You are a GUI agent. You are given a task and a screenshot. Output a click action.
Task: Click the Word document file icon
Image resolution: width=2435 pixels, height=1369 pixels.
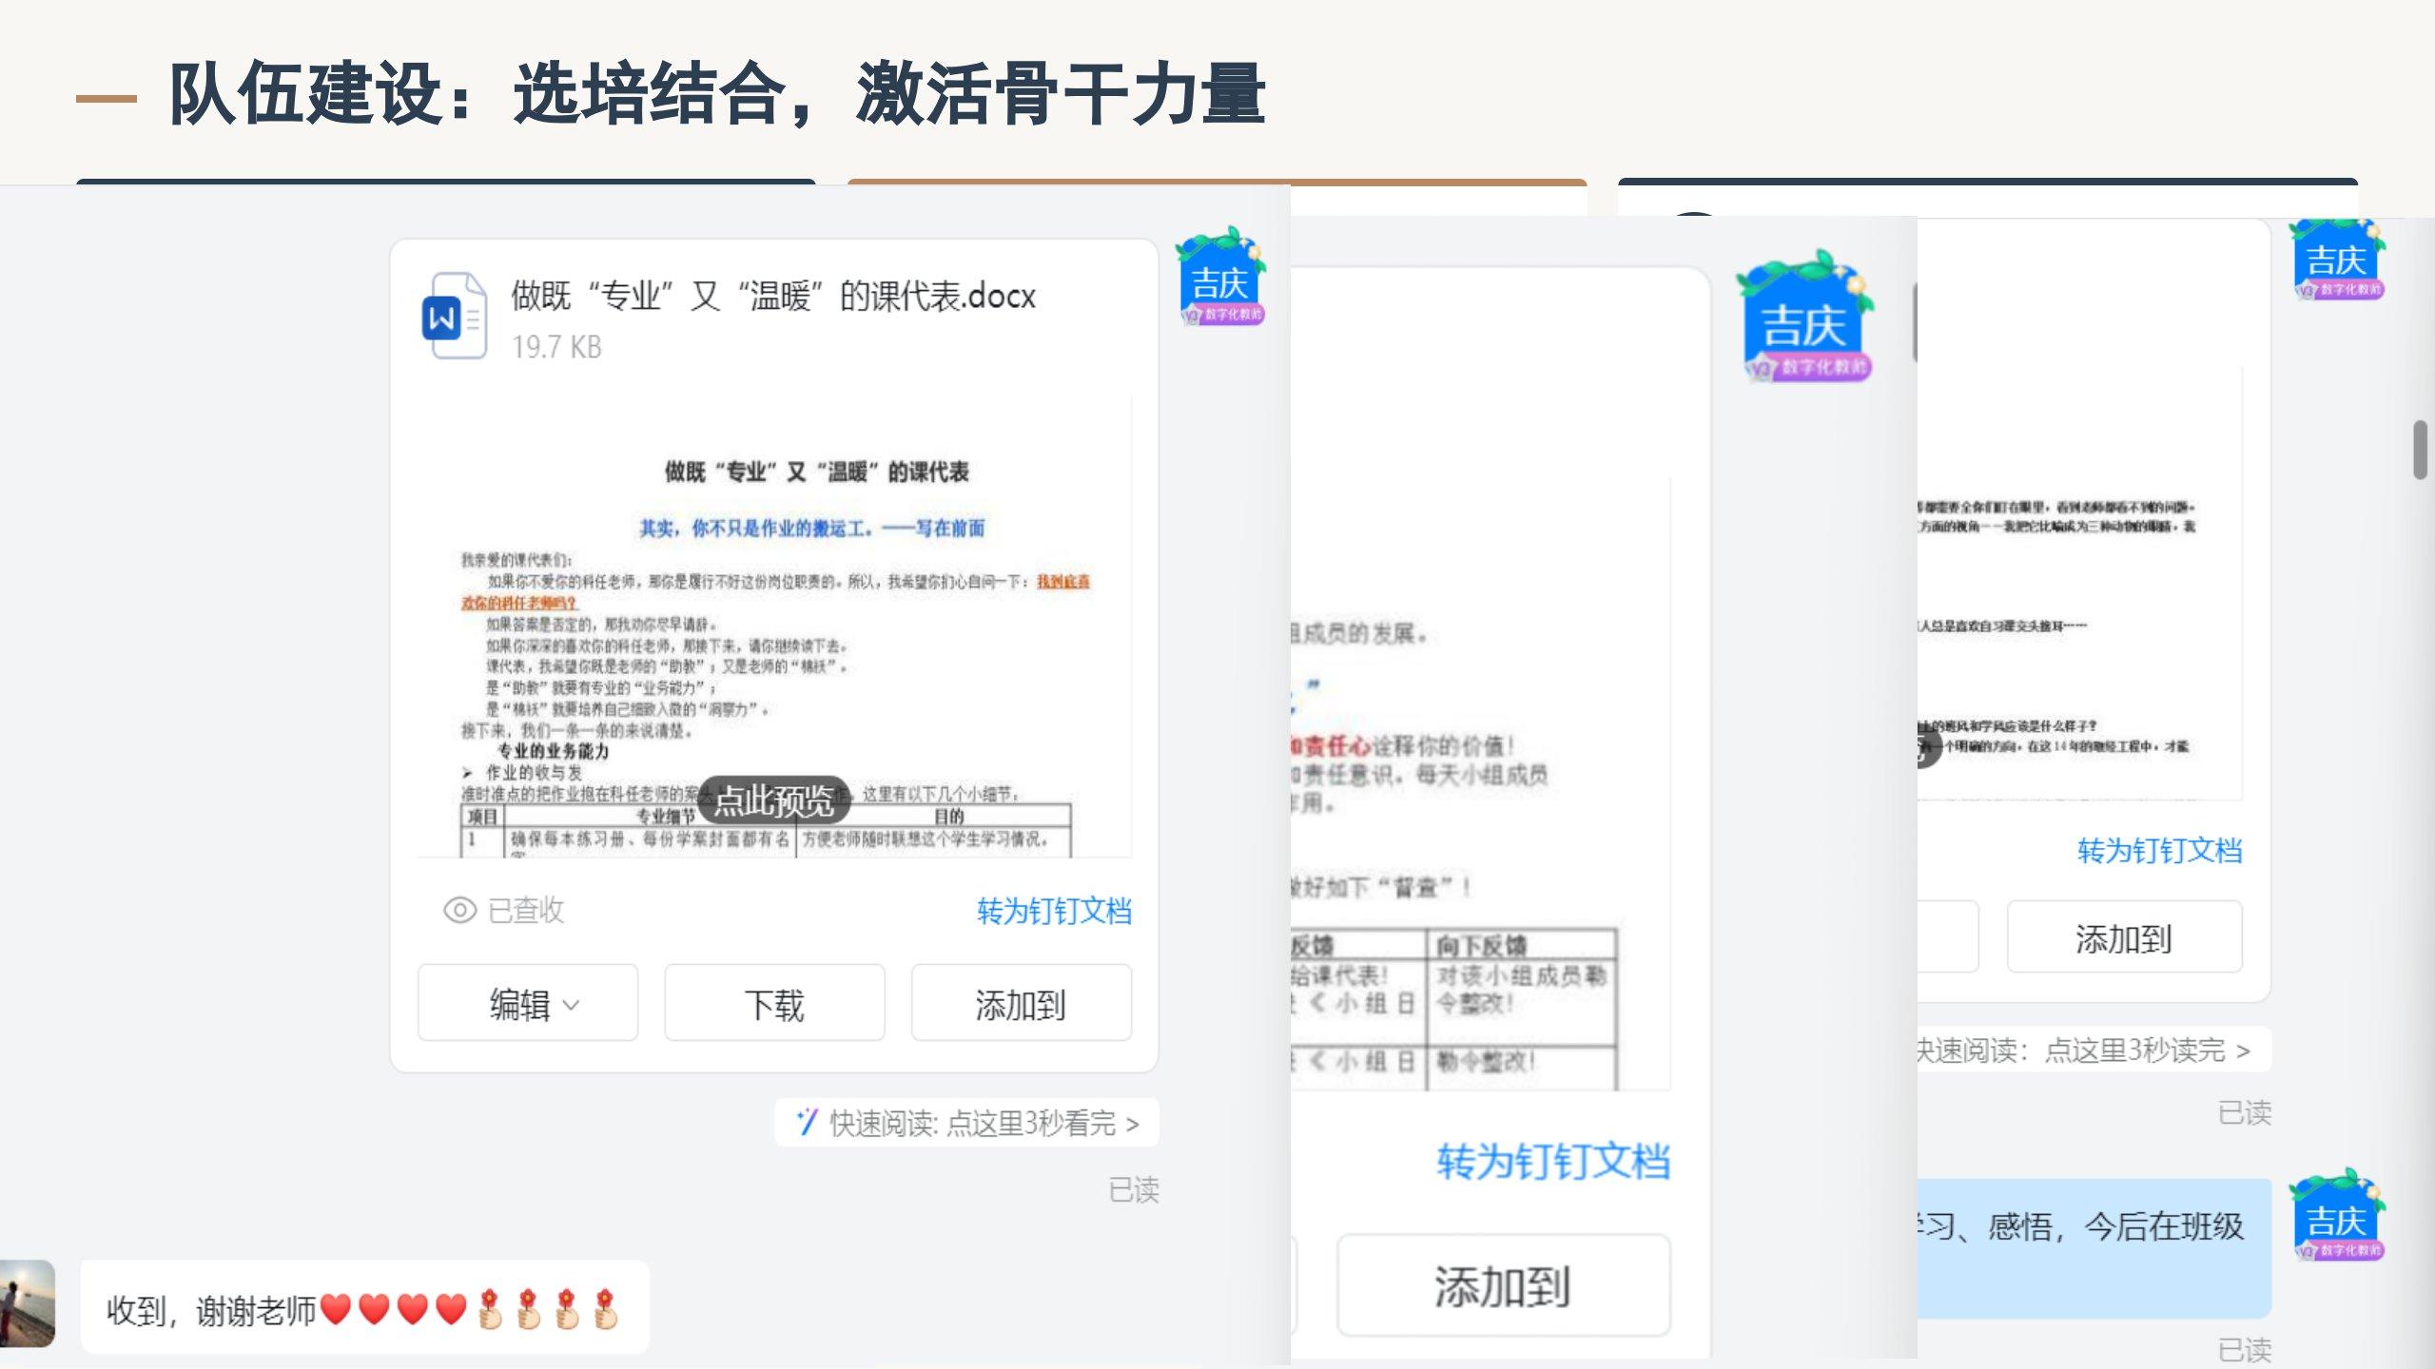[454, 317]
